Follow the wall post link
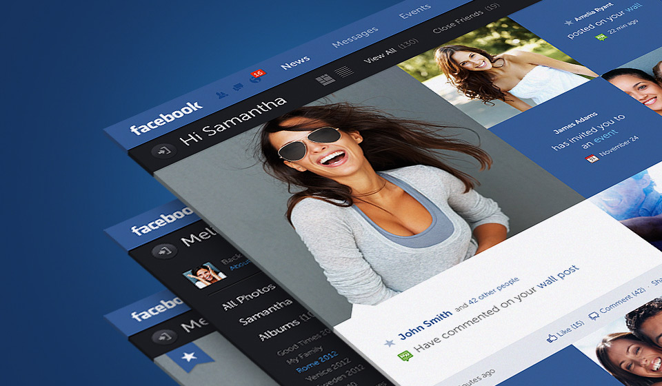This screenshot has width=662, height=386. click(x=558, y=276)
